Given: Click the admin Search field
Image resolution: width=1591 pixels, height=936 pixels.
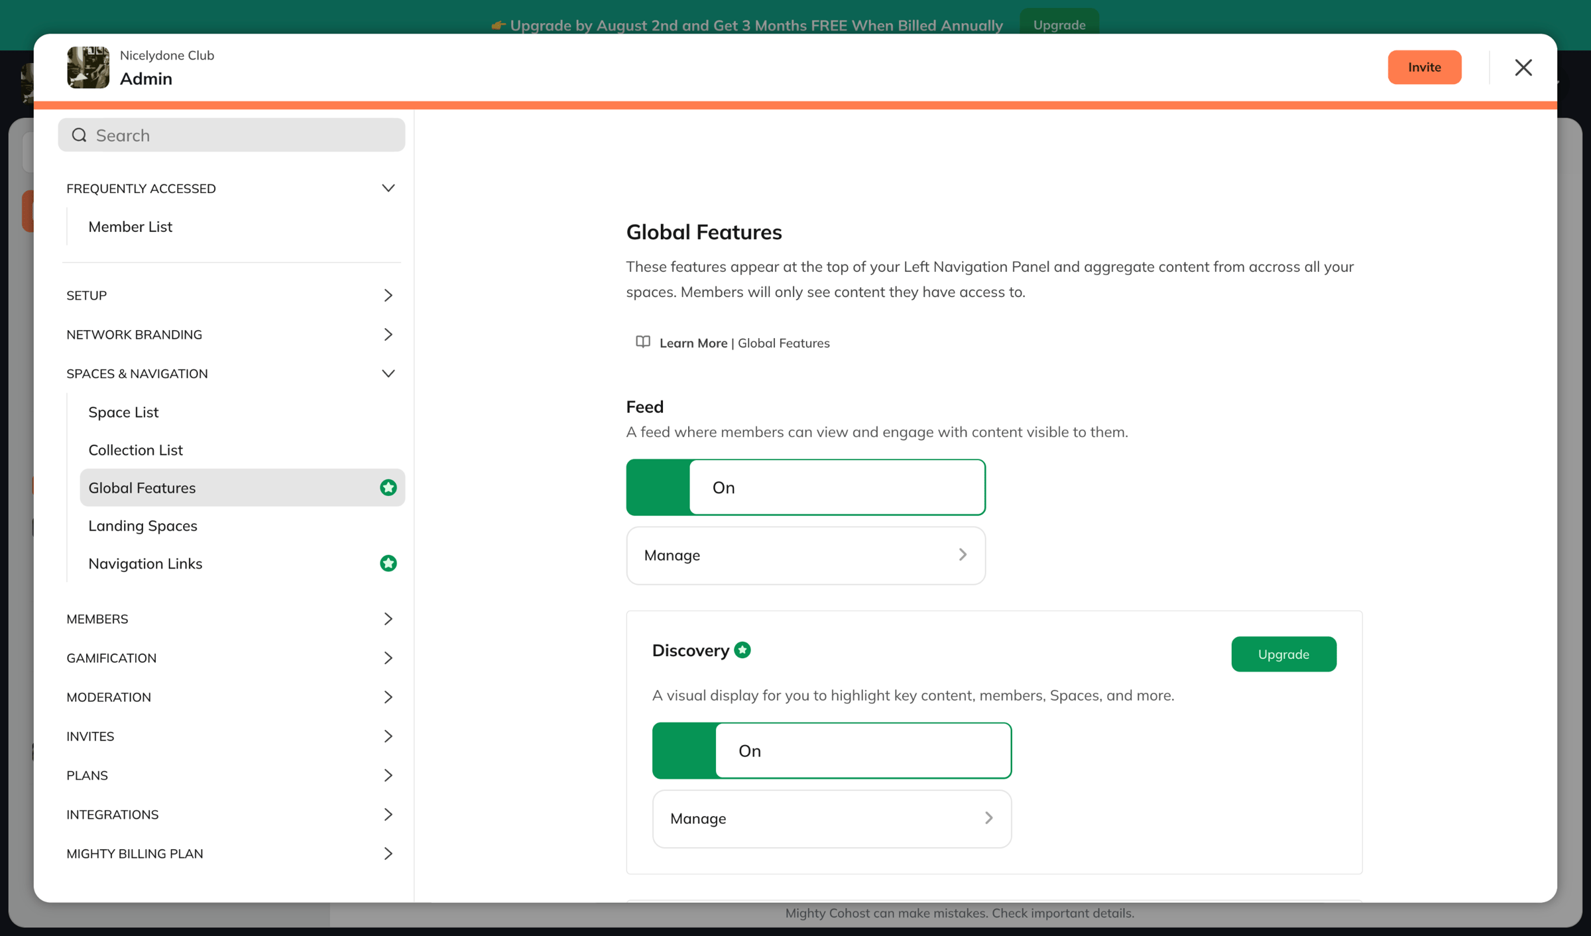Looking at the screenshot, I should [x=231, y=135].
